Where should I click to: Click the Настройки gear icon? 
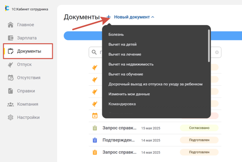coord(10,117)
